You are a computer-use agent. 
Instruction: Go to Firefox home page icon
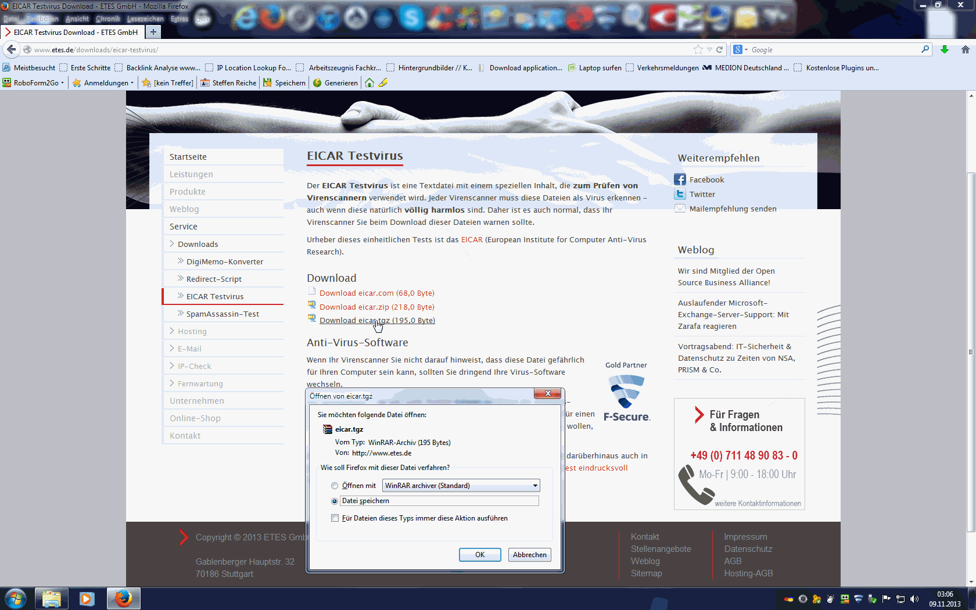tap(965, 50)
